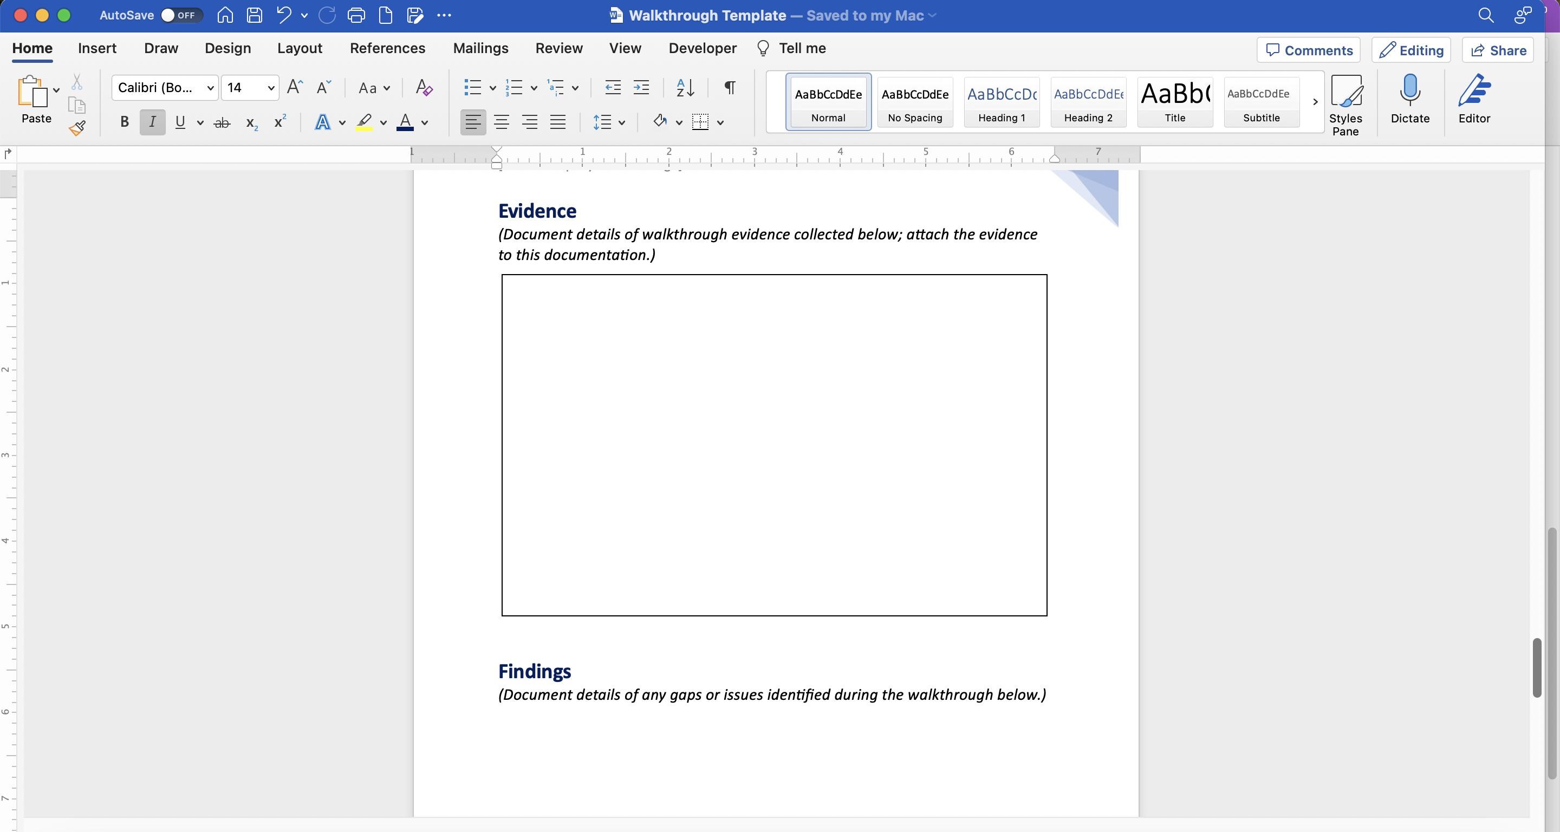This screenshot has width=1560, height=832.
Task: Apply Bold formatting
Action: pos(123,122)
